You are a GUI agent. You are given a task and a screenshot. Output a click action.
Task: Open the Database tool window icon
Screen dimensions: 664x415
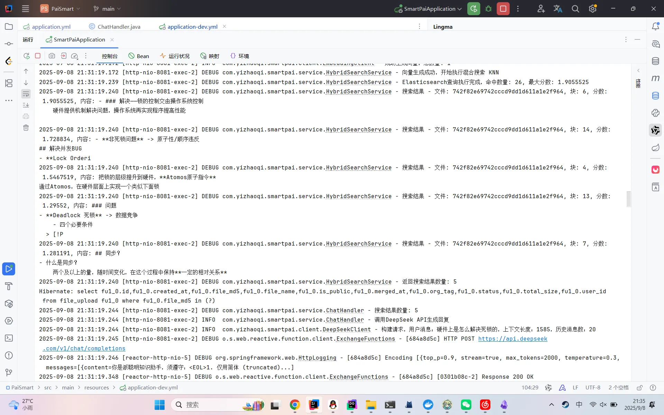point(655,61)
